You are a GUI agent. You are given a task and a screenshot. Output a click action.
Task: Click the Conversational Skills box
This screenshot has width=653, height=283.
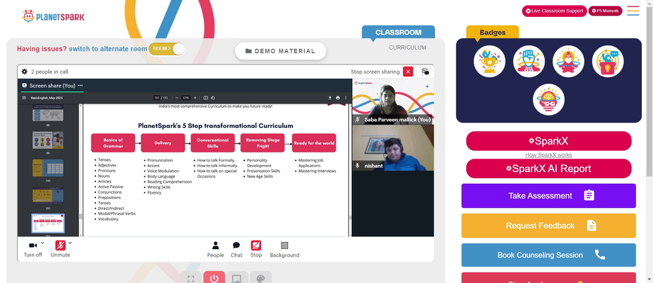coord(212,143)
